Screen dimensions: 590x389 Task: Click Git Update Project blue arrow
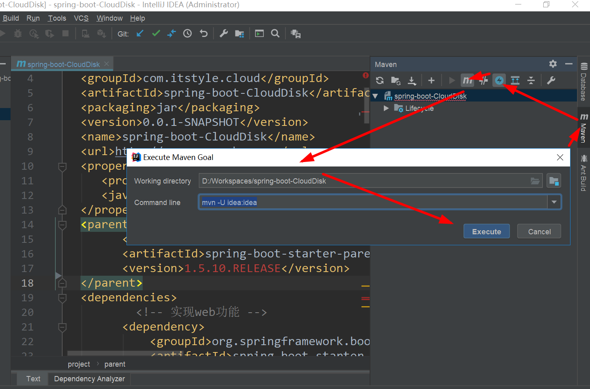140,33
